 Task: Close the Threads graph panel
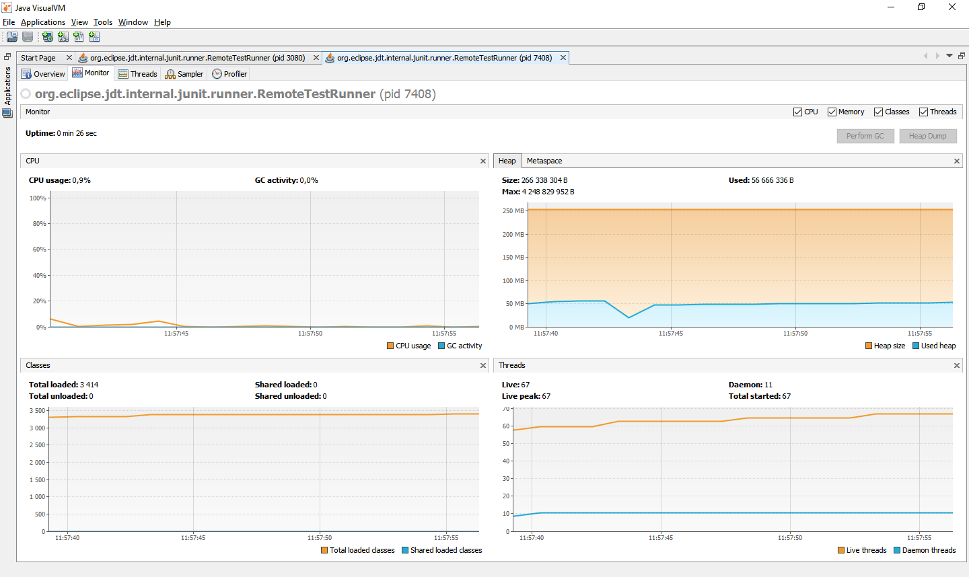(957, 366)
